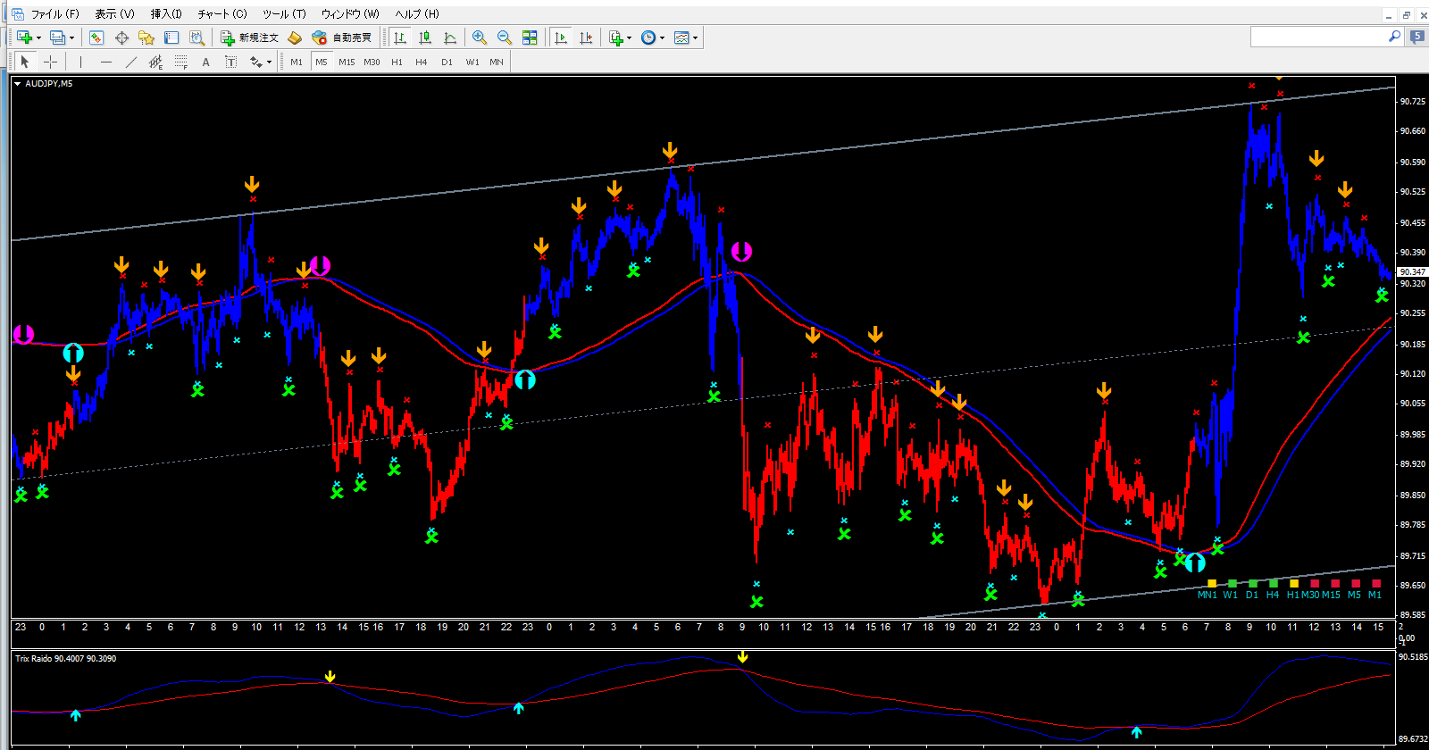Open the ファイル (F) menu
Viewport: 1429px width, 750px height.
pos(55,13)
